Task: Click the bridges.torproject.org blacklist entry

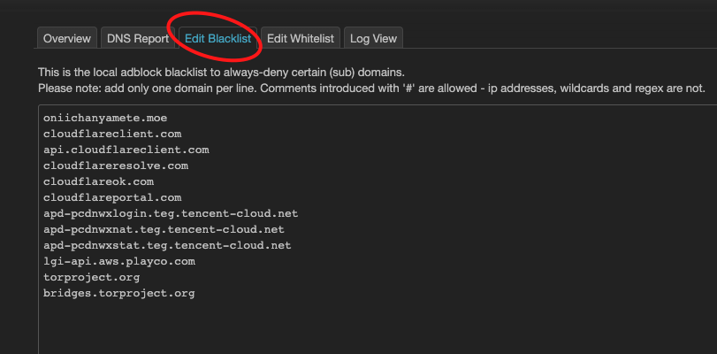Action: coord(118,293)
